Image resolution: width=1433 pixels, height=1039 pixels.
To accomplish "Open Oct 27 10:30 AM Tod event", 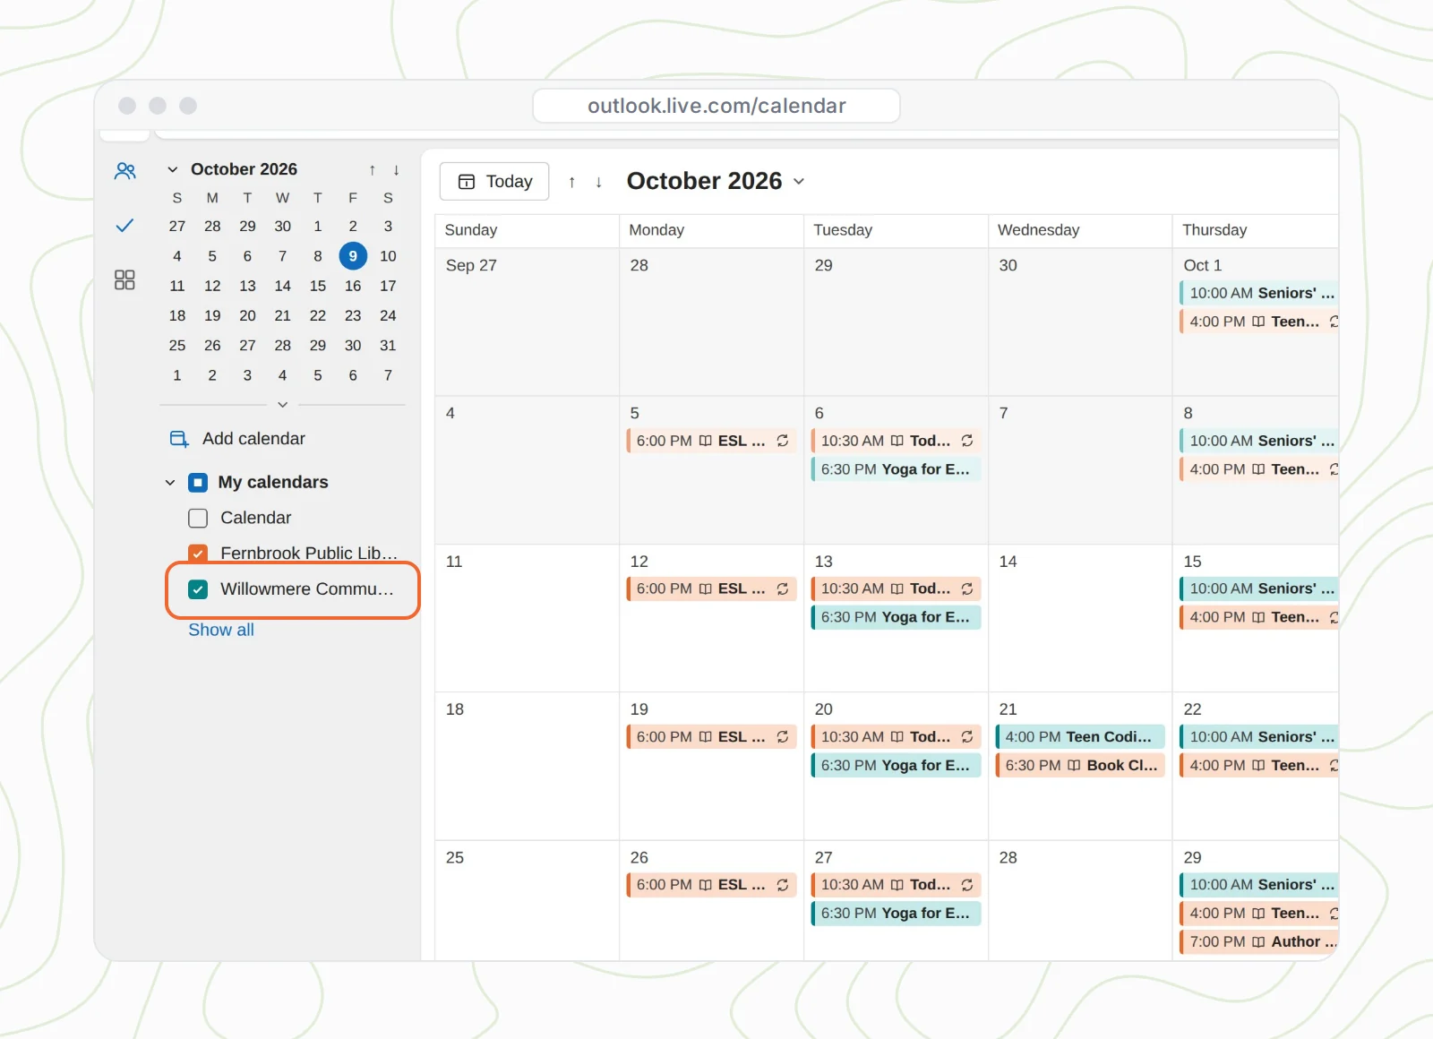I will pos(896,885).
